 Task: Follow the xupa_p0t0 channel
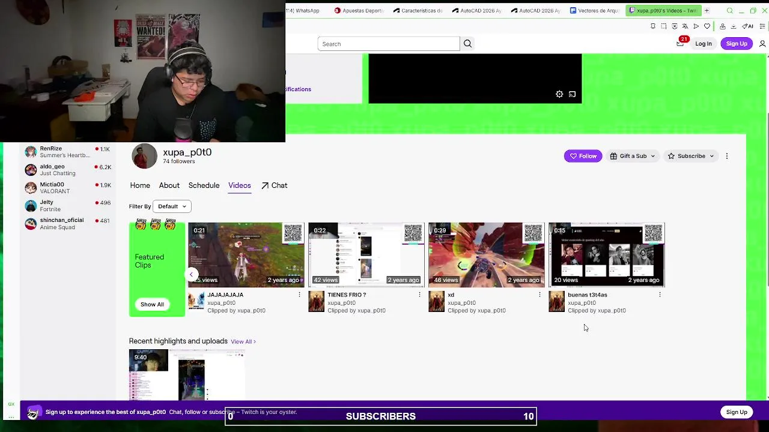583,156
